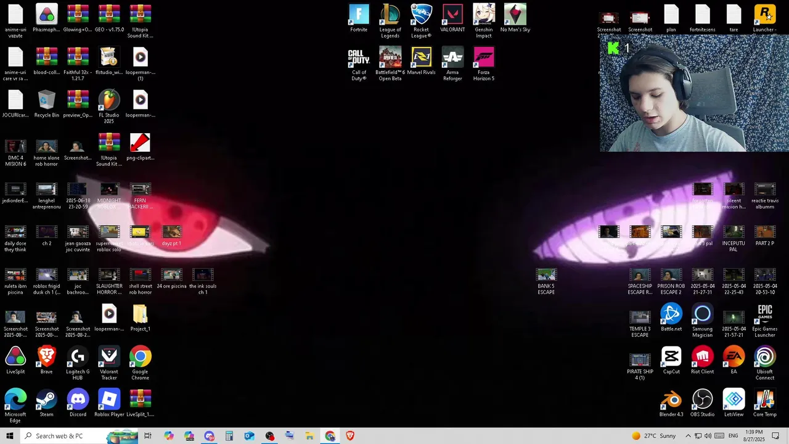This screenshot has height=444, width=789.
Task: Open the Fortnite desktop shortcut
Action: click(359, 18)
